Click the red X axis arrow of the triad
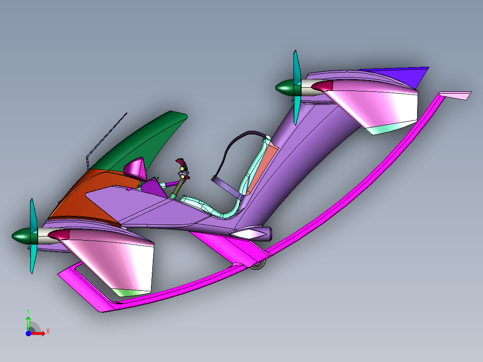The image size is (483, 362). [x=39, y=333]
